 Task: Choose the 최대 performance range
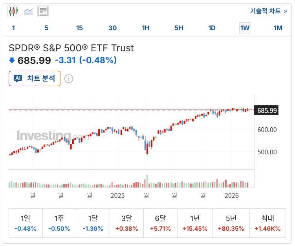point(268,223)
